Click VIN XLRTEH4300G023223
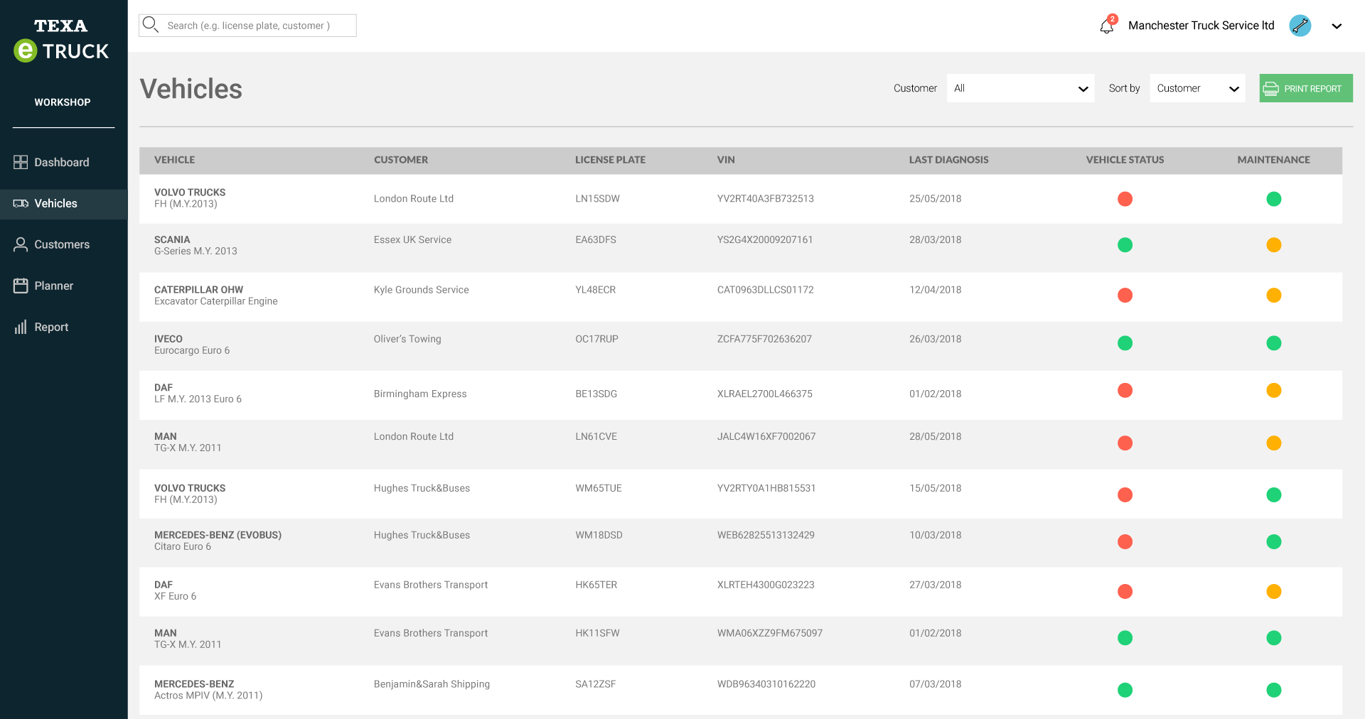The height and width of the screenshot is (719, 1365). coord(766,585)
